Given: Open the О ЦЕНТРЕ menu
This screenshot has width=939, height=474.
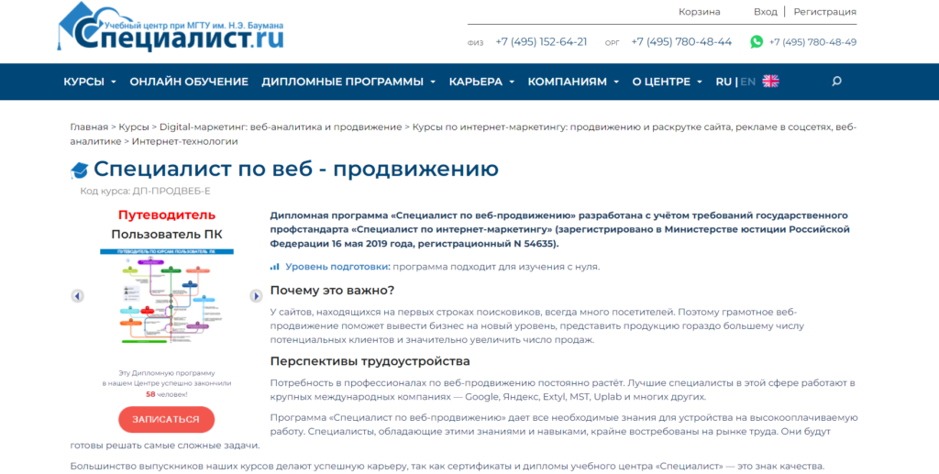Looking at the screenshot, I should (667, 82).
